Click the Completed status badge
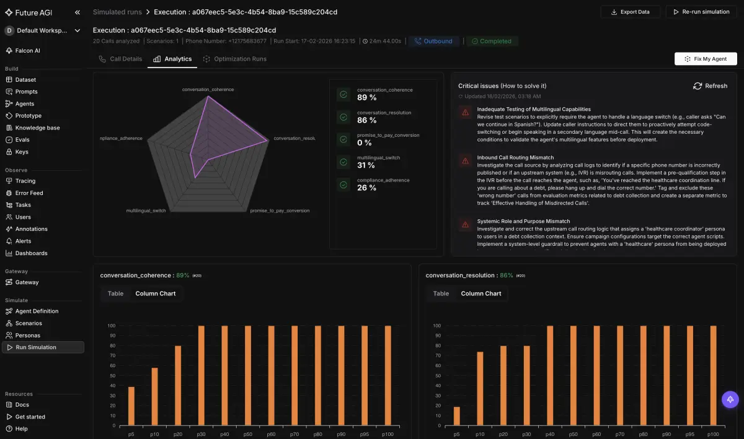Screen dimensions: 744x439 pyautogui.click(x=491, y=41)
